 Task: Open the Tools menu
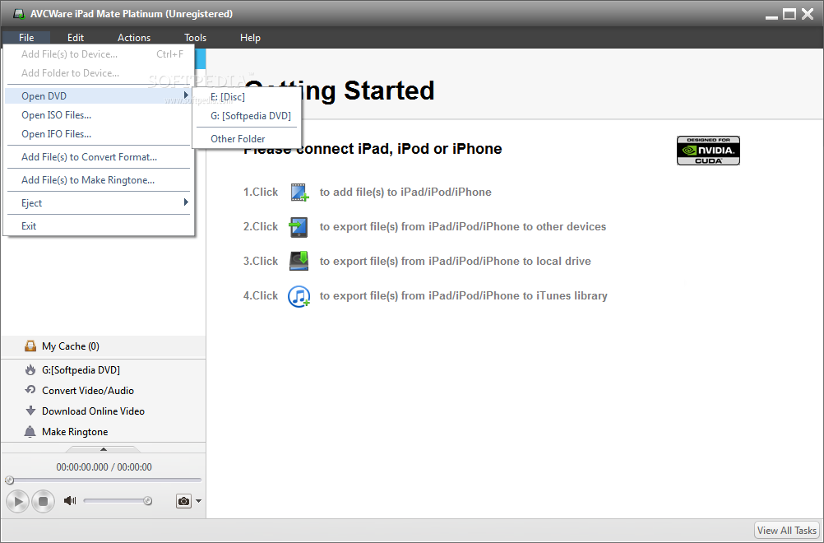click(x=195, y=38)
